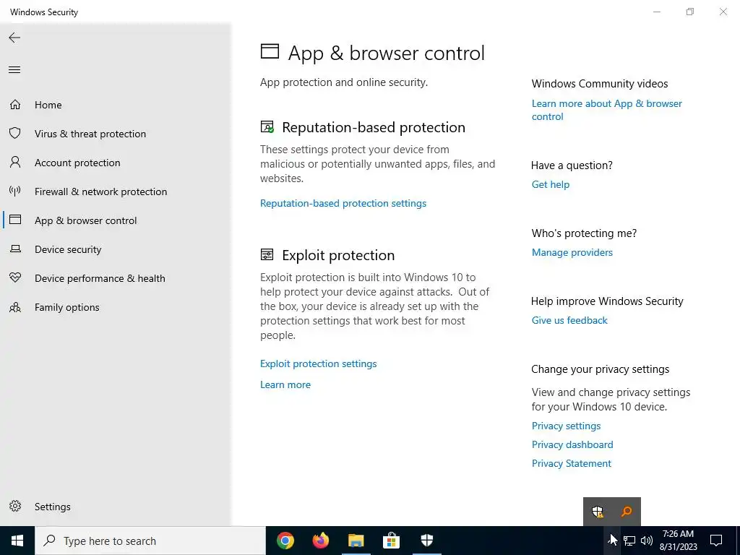740x555 pixels.
Task: Click the Who's protecting me? heading
Action: [x=584, y=233]
